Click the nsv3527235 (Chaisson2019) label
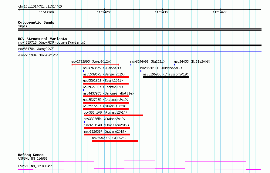Viewport: 270px width, 173px height. 106,100
